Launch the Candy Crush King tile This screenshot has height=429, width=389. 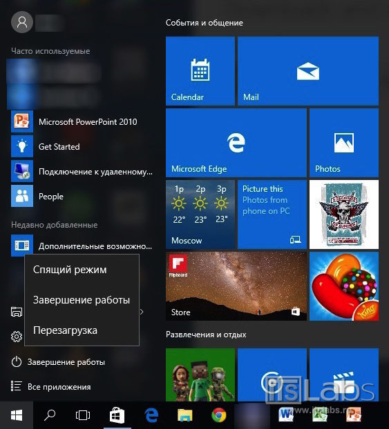[344, 286]
